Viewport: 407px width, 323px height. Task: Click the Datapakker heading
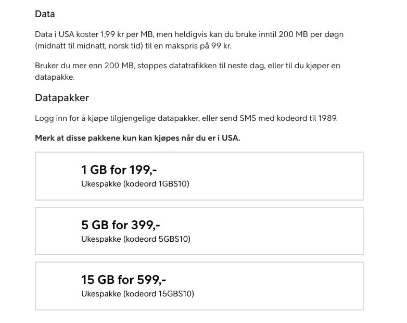[62, 98]
